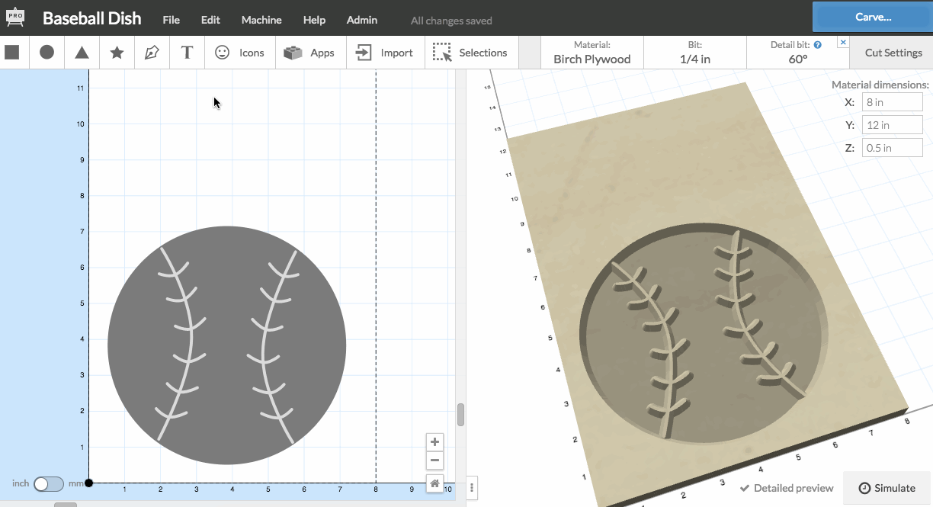Open the File menu
This screenshot has width=933, height=507.
(x=171, y=20)
